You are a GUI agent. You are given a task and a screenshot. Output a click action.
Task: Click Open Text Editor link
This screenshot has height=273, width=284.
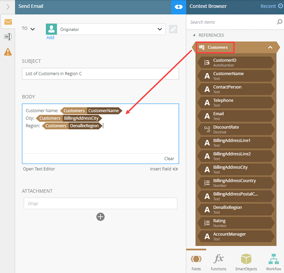39,169
